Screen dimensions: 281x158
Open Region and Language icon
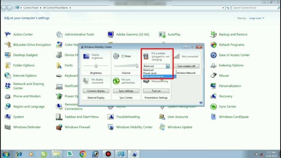pyautogui.click(x=8, y=106)
